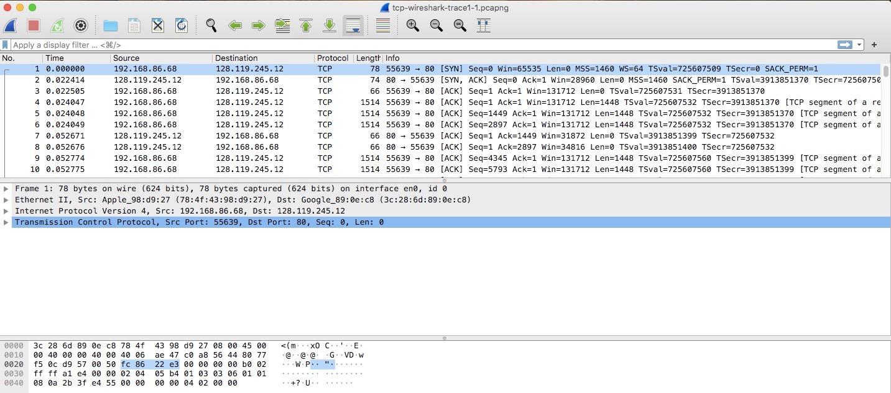Image resolution: width=891 pixels, height=393 pixels.
Task: Zoom in on the packet list
Action: pos(412,25)
